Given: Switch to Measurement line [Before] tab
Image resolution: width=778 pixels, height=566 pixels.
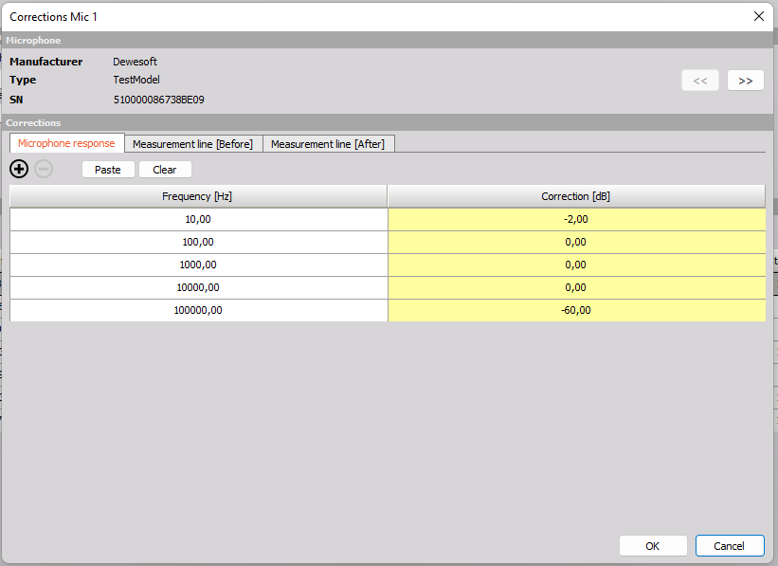Looking at the screenshot, I should (192, 143).
